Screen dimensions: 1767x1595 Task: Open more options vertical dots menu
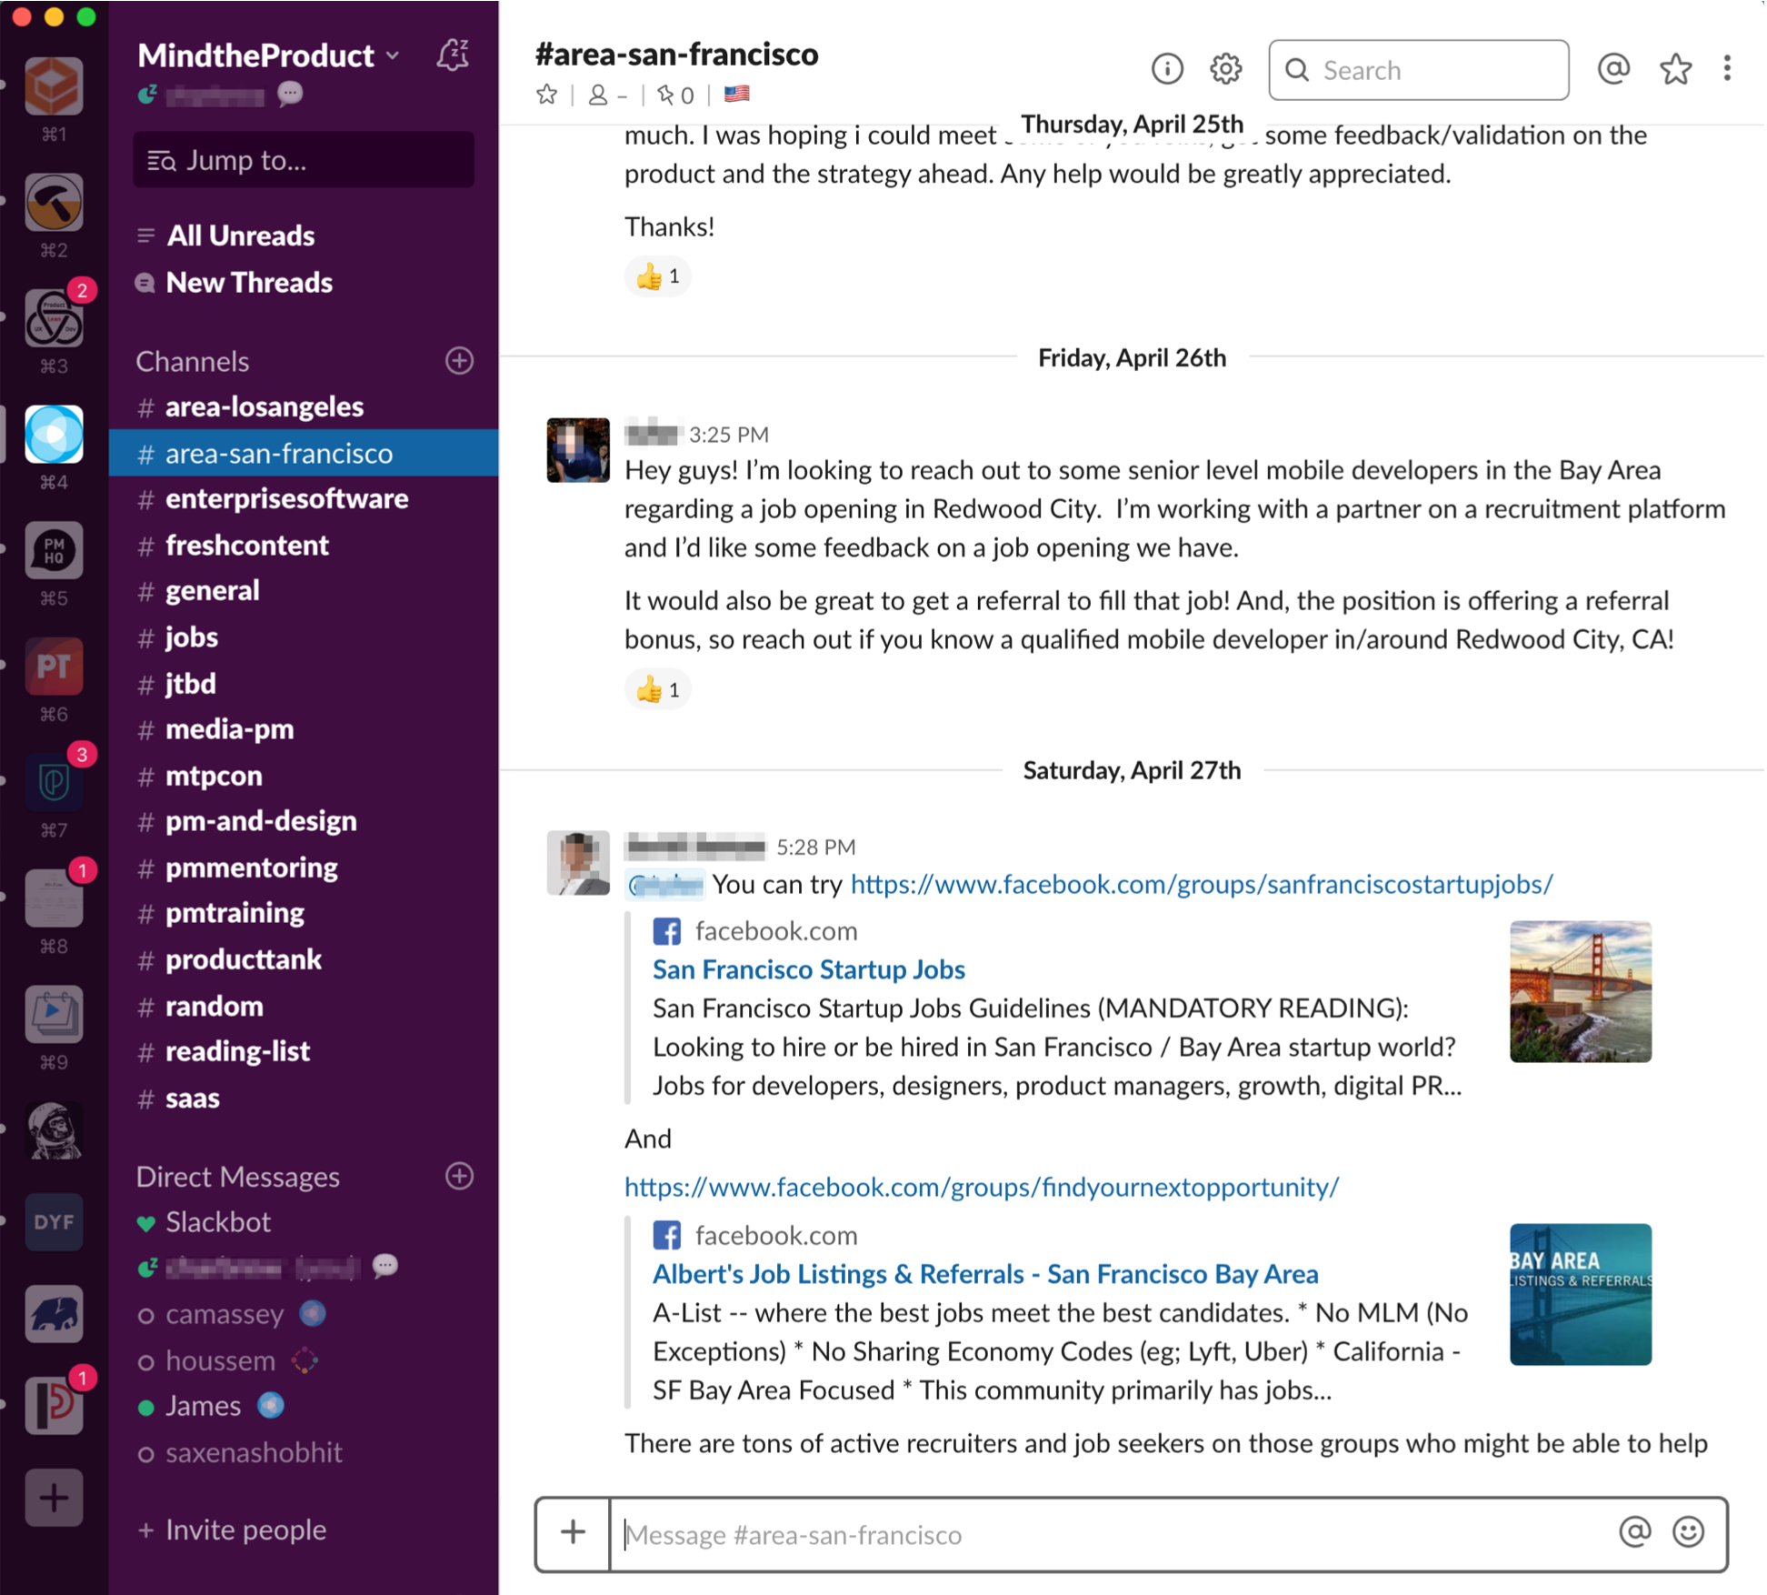click(x=1727, y=69)
